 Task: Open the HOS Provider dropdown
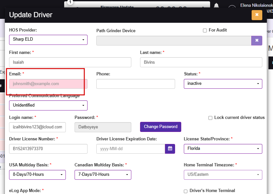[x=48, y=40]
